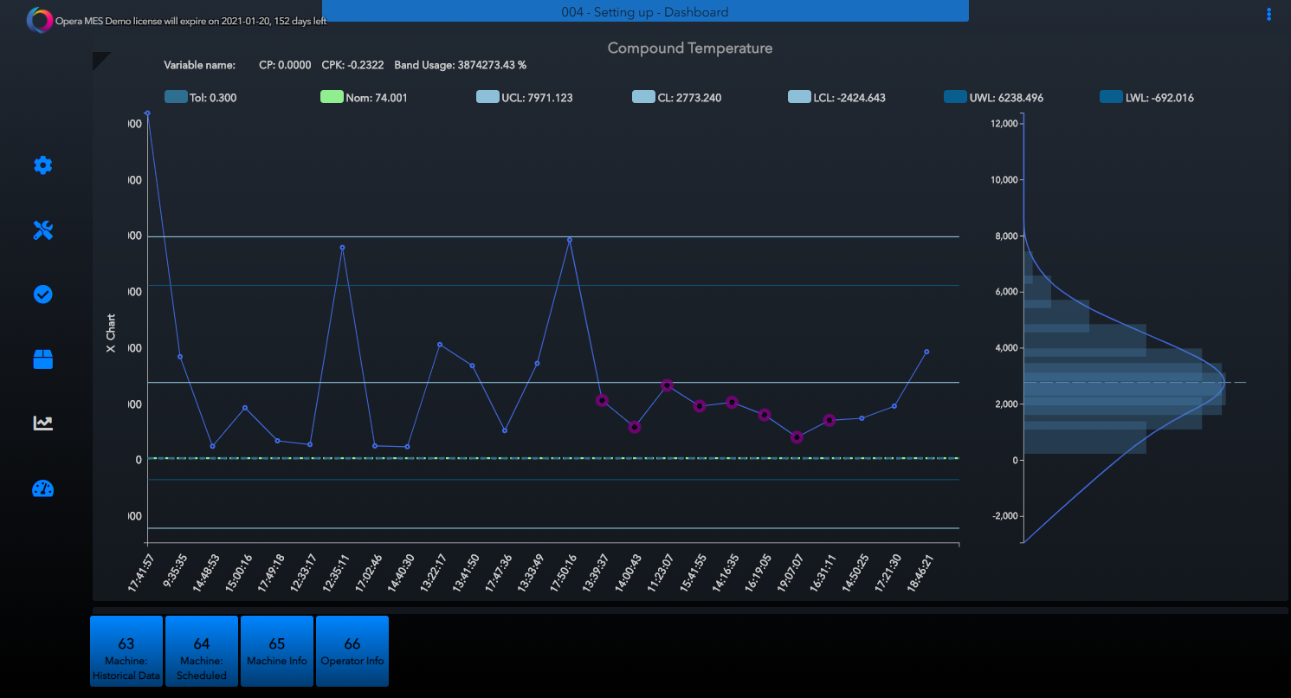Image resolution: width=1291 pixels, height=698 pixels.
Task: Click the histogram center line marker at 2773
Action: tap(1135, 382)
